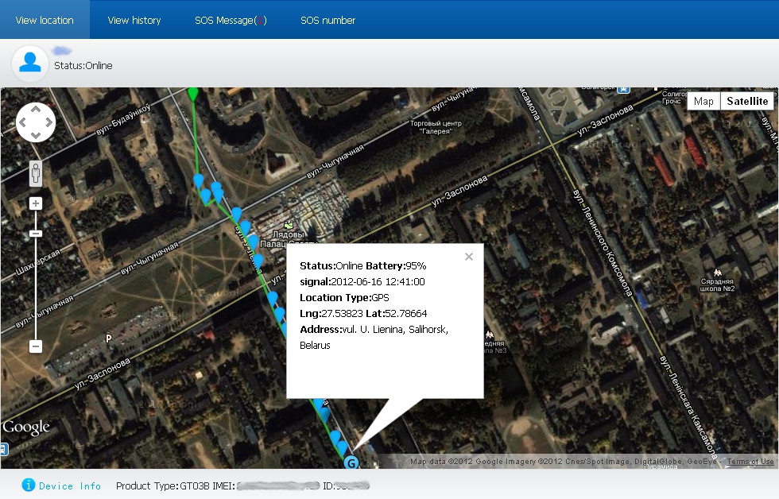Zoom out using the minus icon
The height and width of the screenshot is (499, 779).
[35, 346]
